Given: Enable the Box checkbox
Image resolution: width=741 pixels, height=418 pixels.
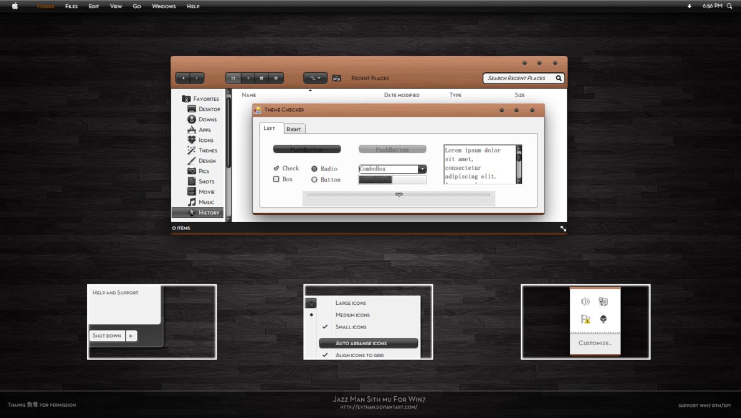Looking at the screenshot, I should [276, 179].
